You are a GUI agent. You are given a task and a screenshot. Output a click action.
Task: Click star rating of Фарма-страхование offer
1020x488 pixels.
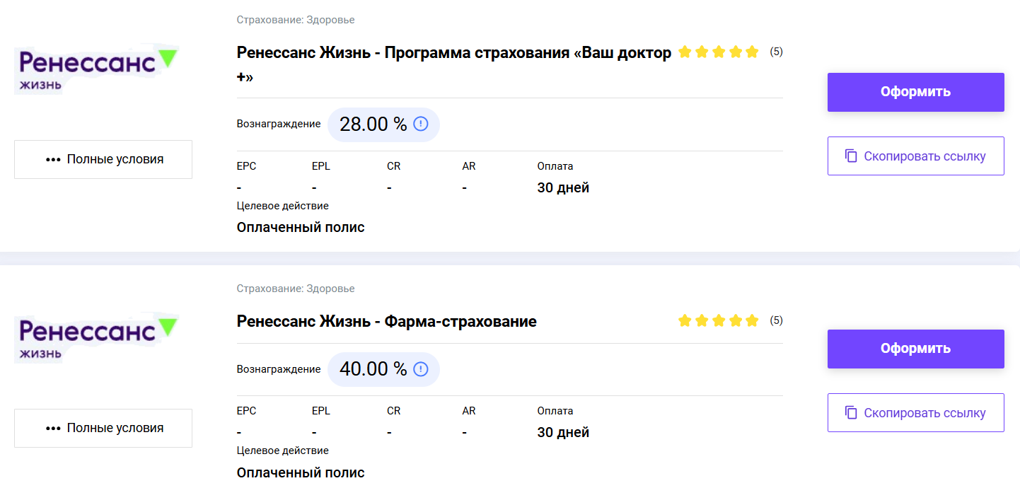tap(718, 321)
